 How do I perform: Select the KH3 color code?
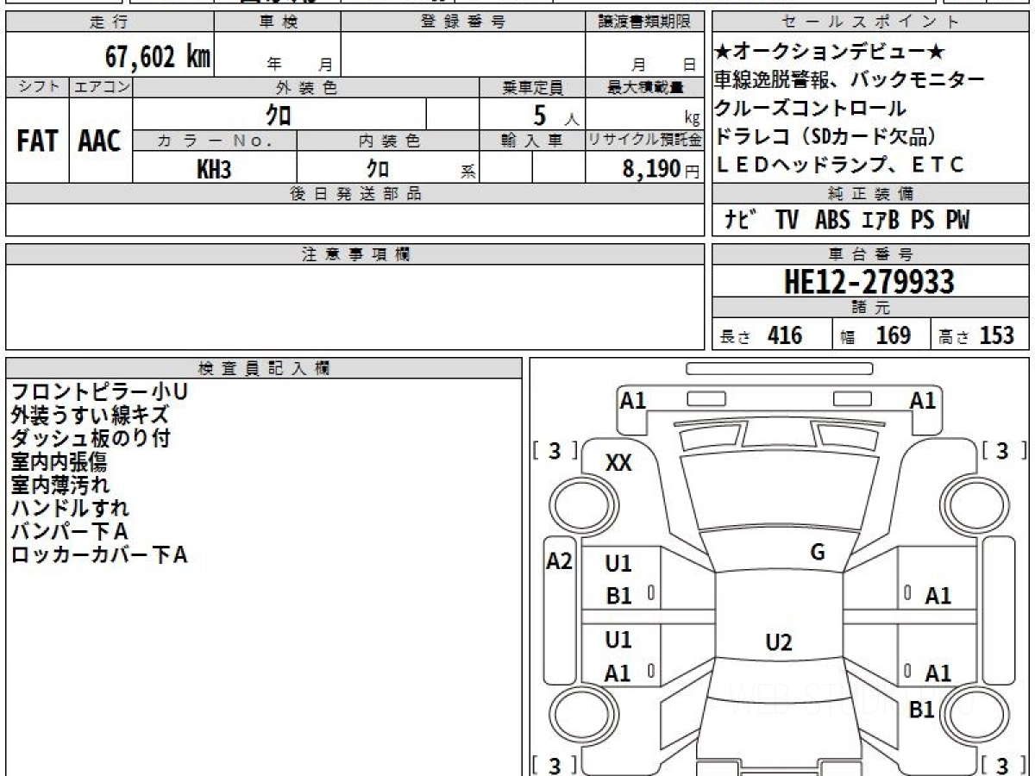click(x=214, y=169)
